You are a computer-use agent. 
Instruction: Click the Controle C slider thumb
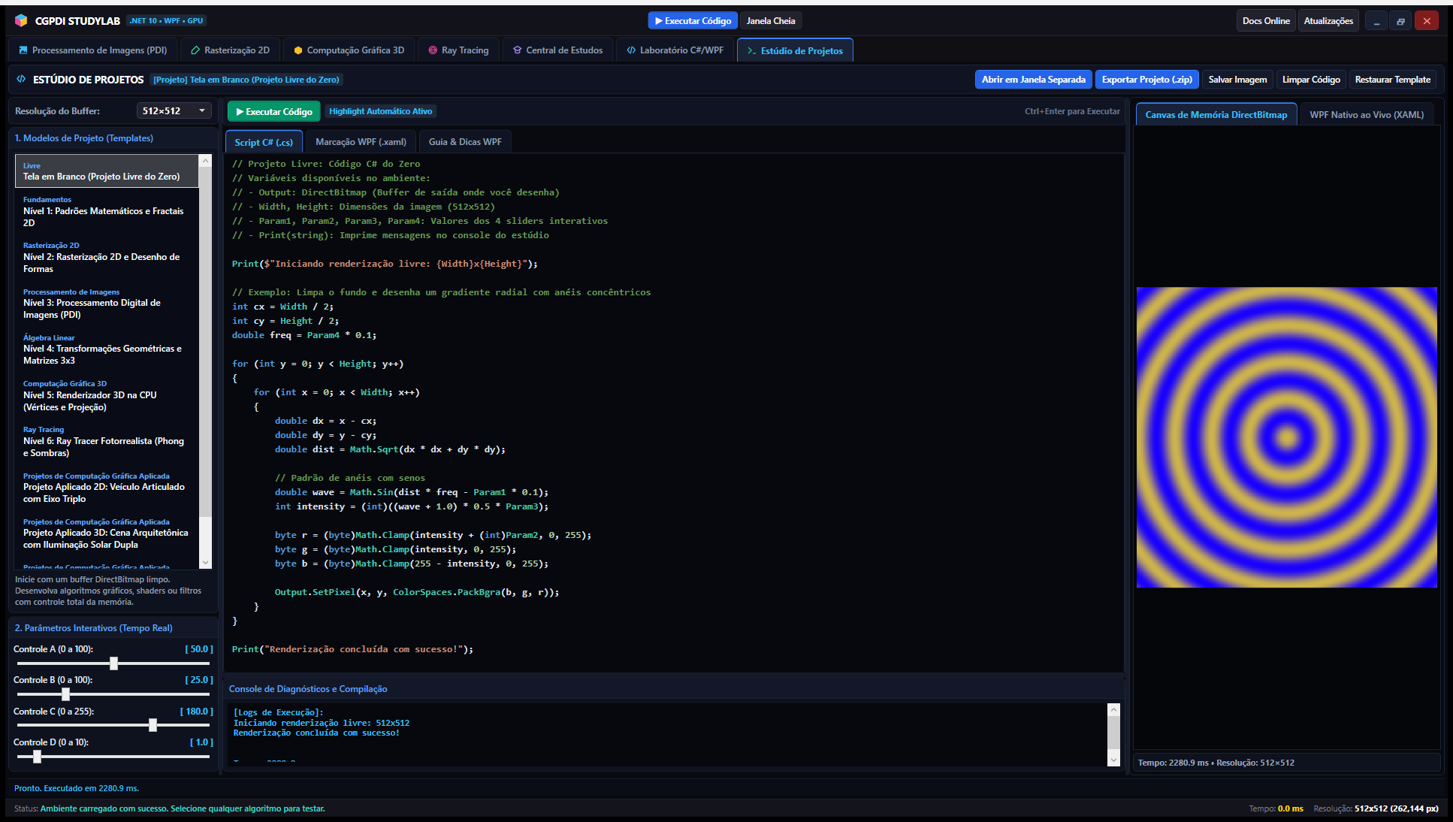pyautogui.click(x=153, y=725)
